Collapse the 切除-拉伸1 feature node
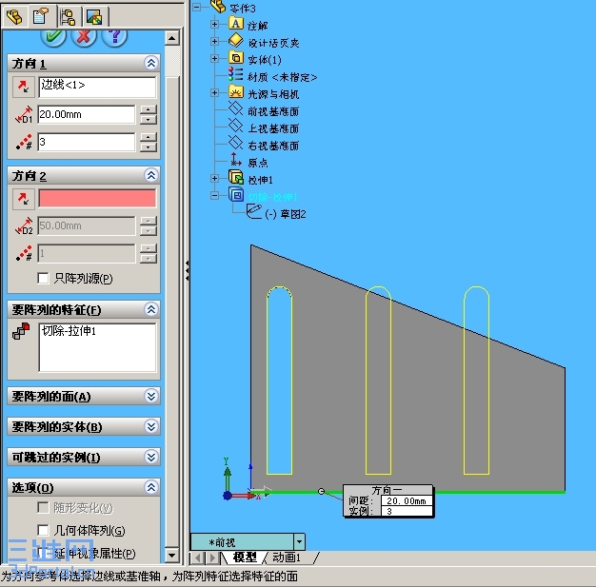 coord(214,195)
